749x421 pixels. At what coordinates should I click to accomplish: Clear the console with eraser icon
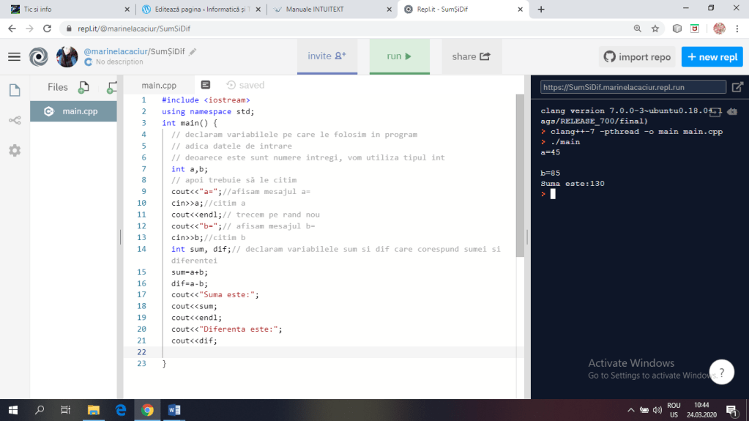pyautogui.click(x=732, y=111)
